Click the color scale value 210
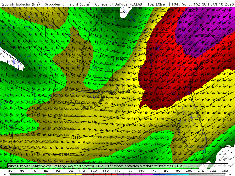The image size is (235, 176). pos(201,171)
